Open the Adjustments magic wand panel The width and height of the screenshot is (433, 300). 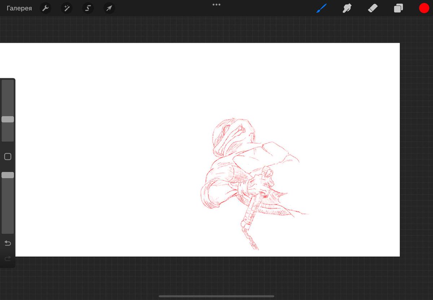coord(66,8)
